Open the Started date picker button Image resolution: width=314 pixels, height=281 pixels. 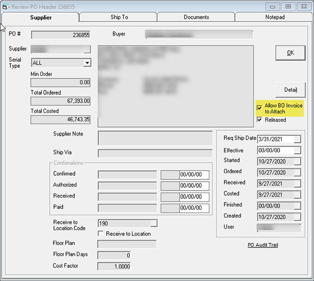pyautogui.click(x=297, y=161)
